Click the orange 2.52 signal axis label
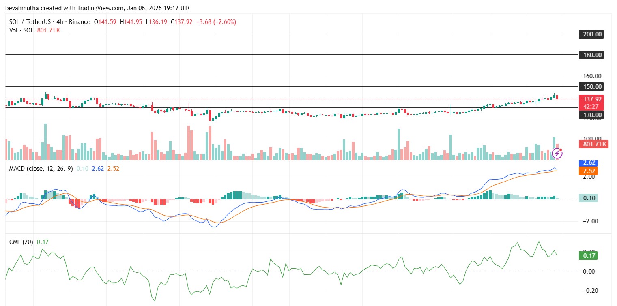This screenshot has height=306, width=617. tap(589, 171)
